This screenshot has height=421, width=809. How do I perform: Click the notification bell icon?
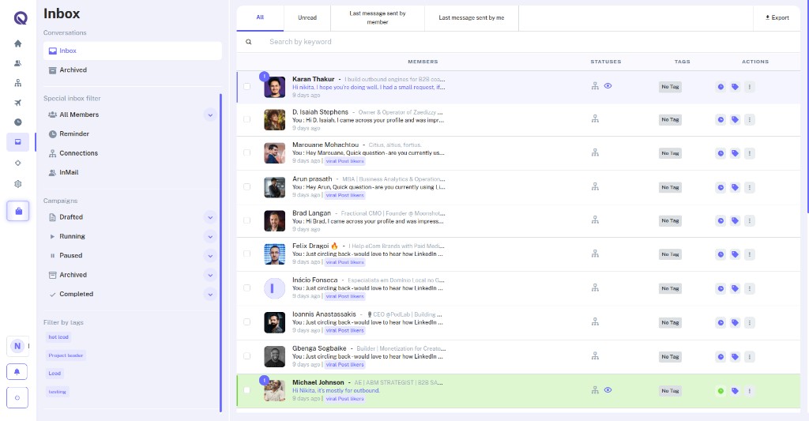(x=17, y=371)
